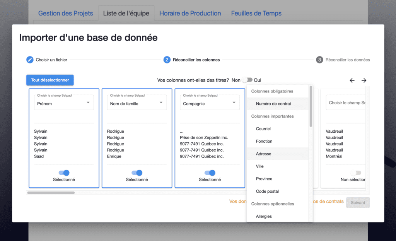This screenshot has width=396, height=241.
Task: Click the step 2 circle icon
Action: (x=167, y=60)
